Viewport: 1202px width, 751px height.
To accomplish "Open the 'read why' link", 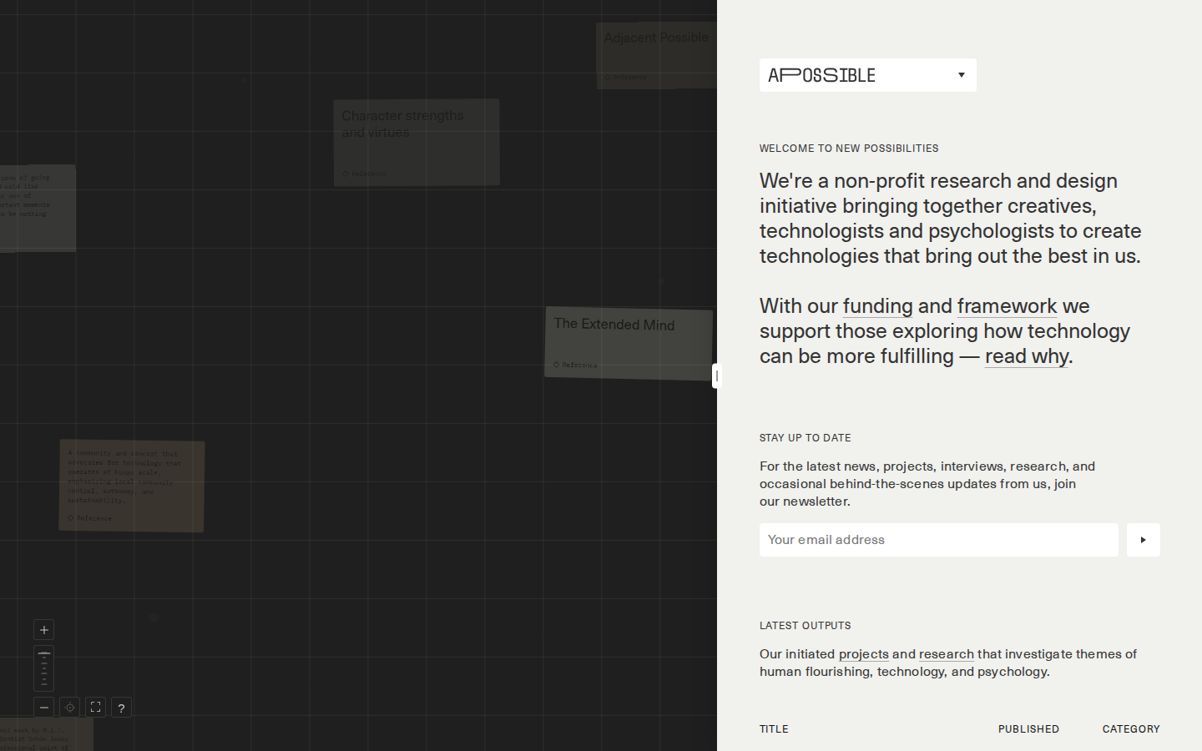I will 1026,356.
